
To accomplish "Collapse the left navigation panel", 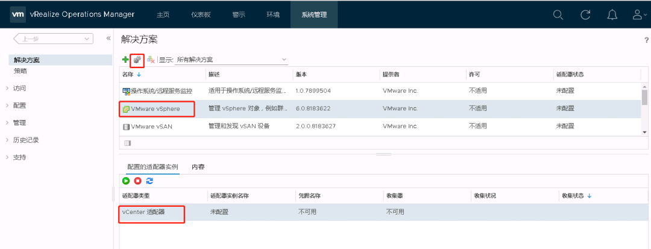I will [x=108, y=38].
